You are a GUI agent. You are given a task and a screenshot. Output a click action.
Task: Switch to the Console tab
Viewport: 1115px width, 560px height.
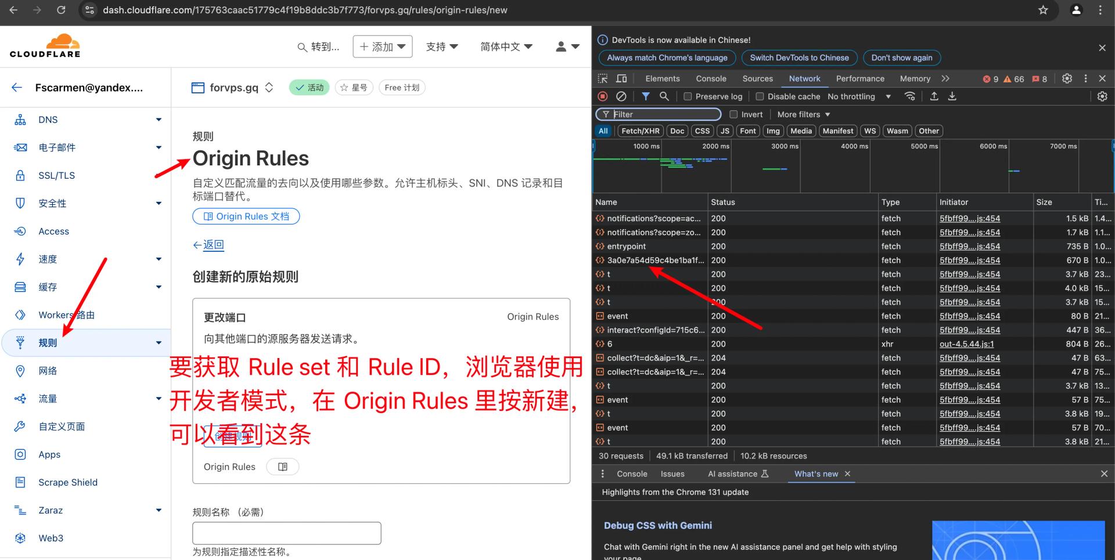point(711,78)
